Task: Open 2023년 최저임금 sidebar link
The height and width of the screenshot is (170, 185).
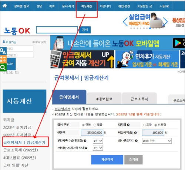Action: [17, 127]
